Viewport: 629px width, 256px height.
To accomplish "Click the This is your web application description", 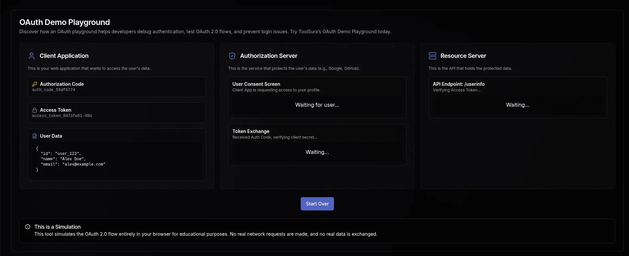I will pyautogui.click(x=89, y=68).
